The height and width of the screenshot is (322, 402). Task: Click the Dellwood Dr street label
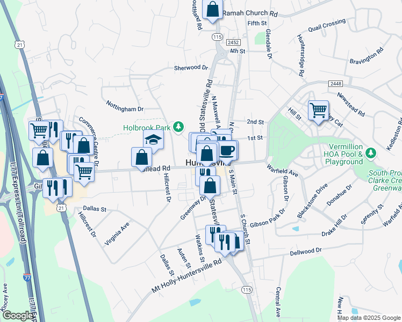point(306,251)
